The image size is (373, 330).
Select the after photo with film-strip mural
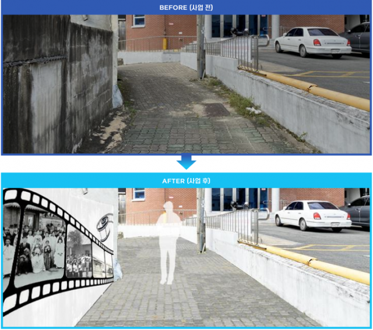186,257
